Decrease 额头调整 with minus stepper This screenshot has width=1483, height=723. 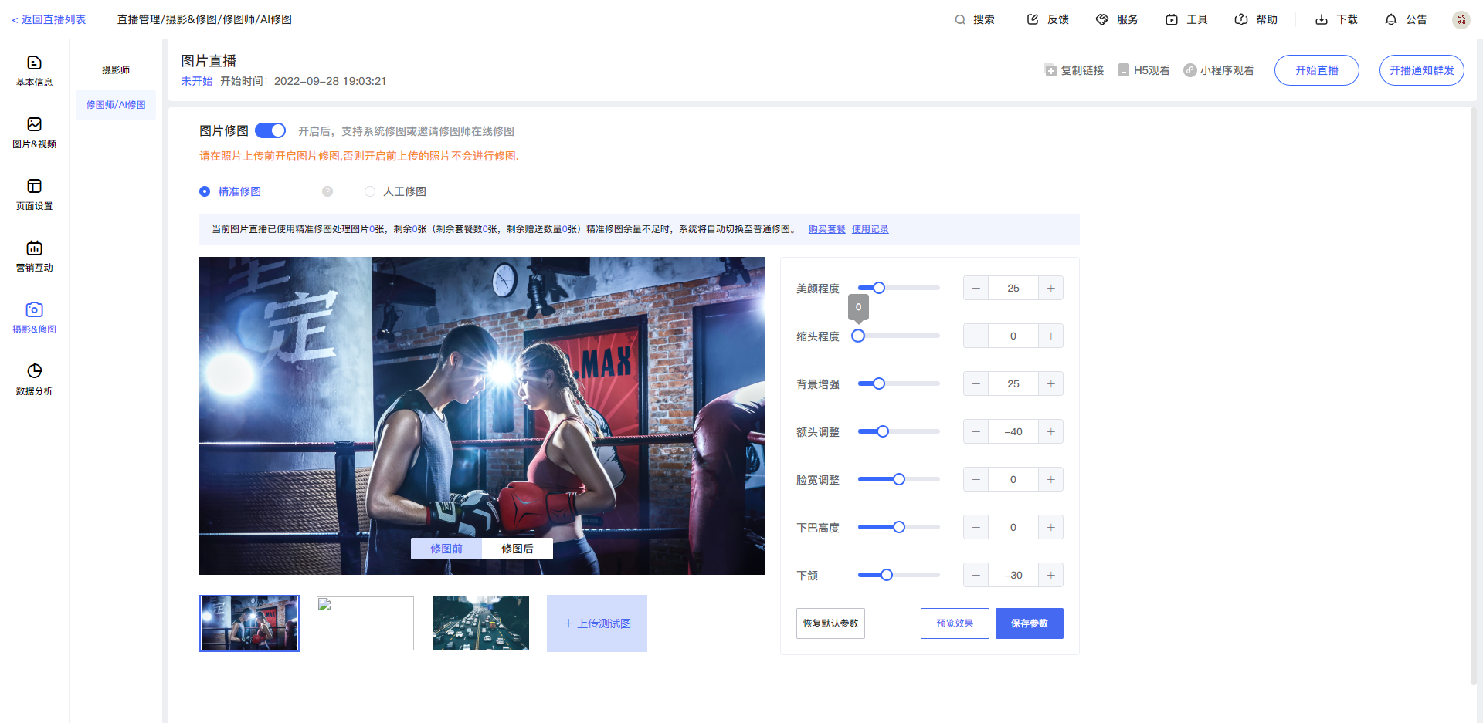pos(976,431)
